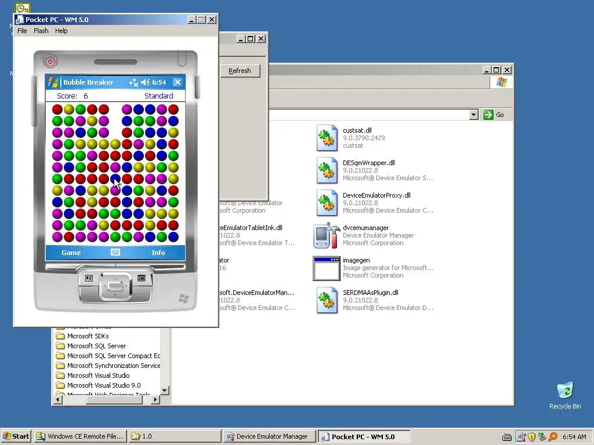Select the DeviceEmulatorProxy.dll file icon
Image resolution: width=594 pixels, height=445 pixels.
point(327,203)
